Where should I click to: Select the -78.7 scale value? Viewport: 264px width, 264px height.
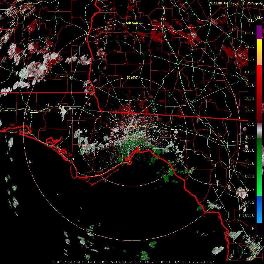(248, 189)
